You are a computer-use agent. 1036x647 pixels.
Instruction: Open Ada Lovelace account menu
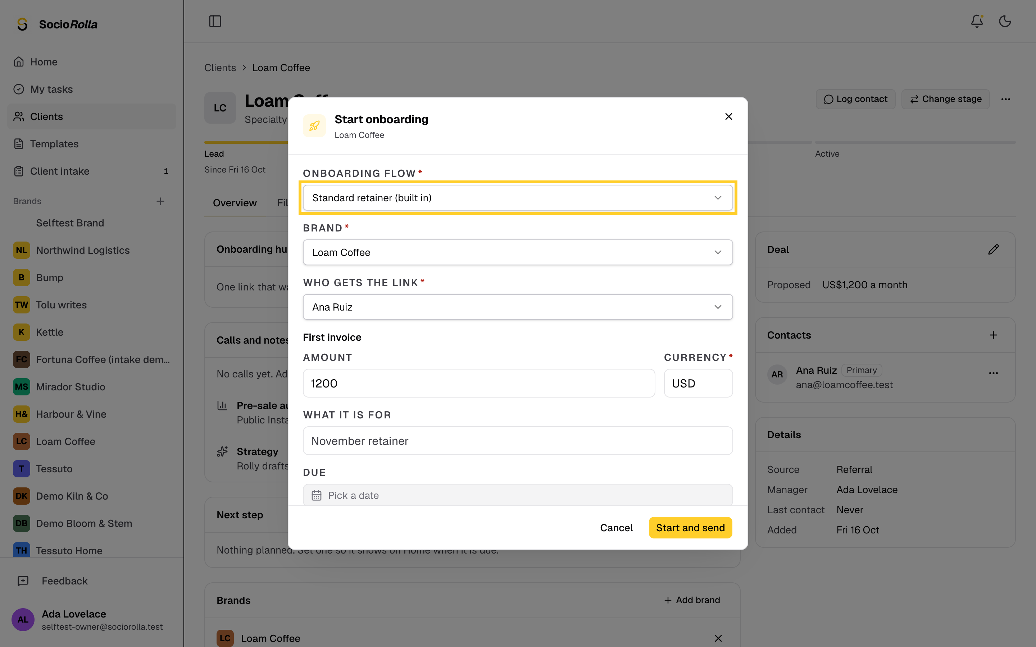[x=92, y=620]
